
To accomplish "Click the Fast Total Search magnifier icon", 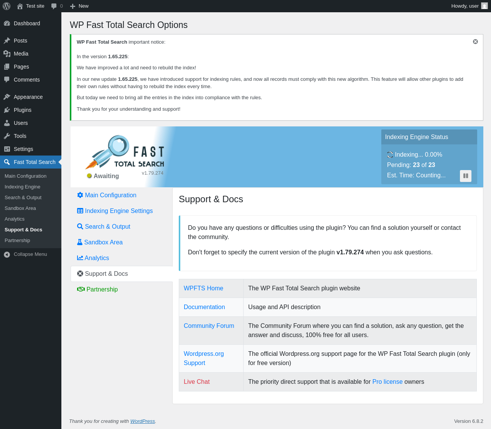I will click(7, 162).
